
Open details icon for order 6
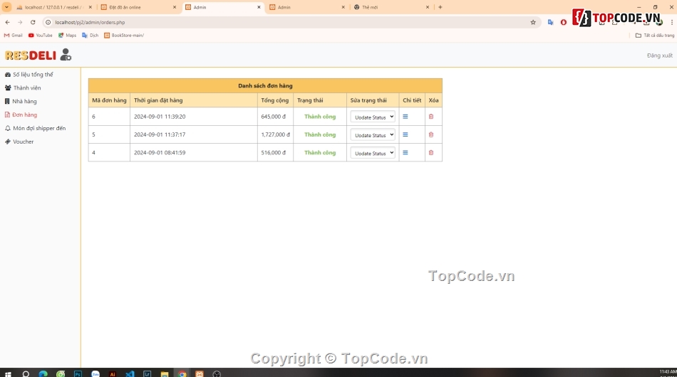point(405,117)
